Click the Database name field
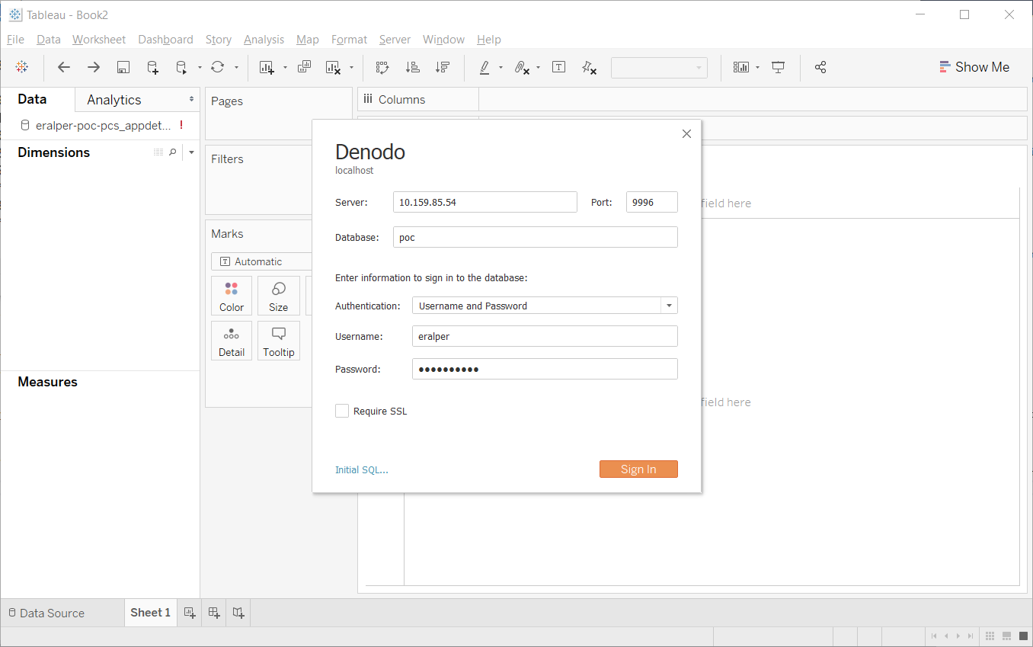Image resolution: width=1033 pixels, height=647 pixels. click(536, 237)
